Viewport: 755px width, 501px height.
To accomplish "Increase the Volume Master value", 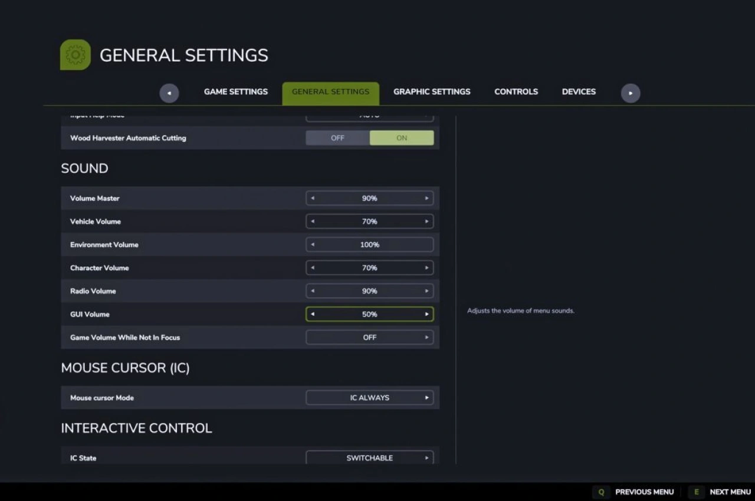I will (426, 198).
